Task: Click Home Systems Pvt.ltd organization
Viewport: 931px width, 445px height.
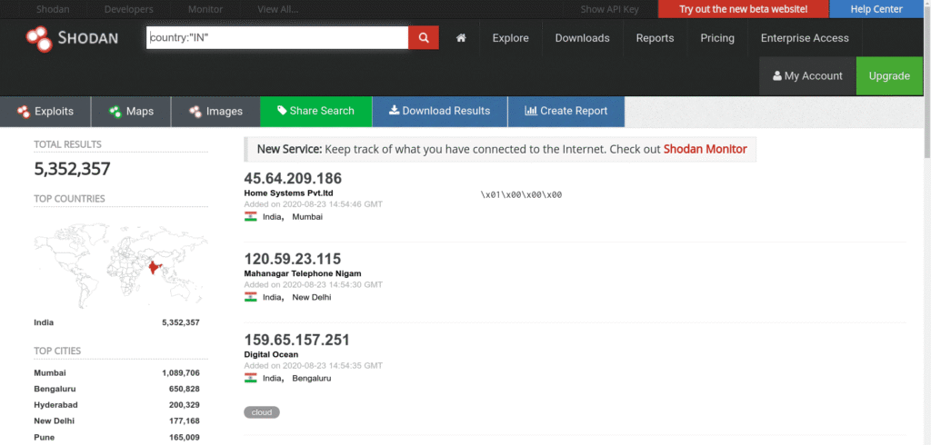Action: pos(288,193)
